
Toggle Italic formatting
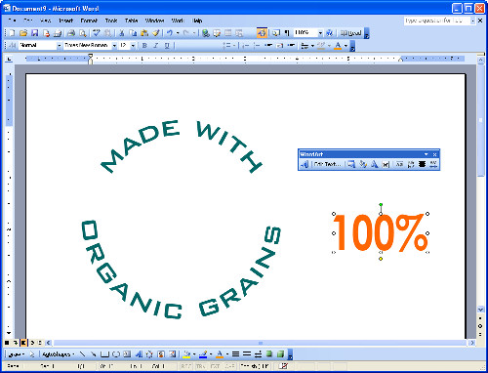click(156, 46)
